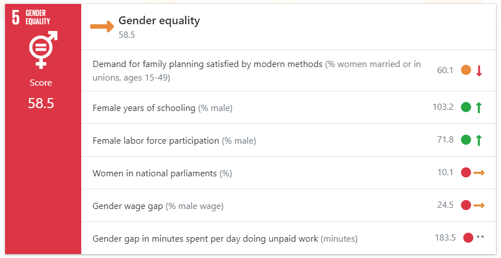Viewport: 501px width, 258px height.
Task: Open the Gender equality heading
Action: tap(159, 21)
